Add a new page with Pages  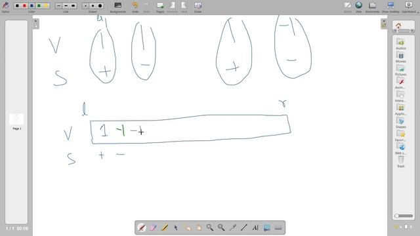pyautogui.click(x=160, y=7)
